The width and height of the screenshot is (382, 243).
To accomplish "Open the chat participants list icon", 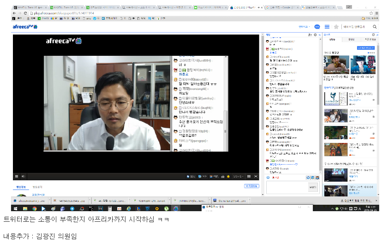I will coord(310,35).
